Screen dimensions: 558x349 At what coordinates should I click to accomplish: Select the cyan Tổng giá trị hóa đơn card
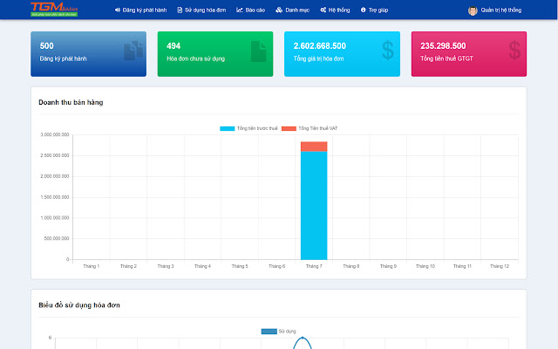(342, 54)
